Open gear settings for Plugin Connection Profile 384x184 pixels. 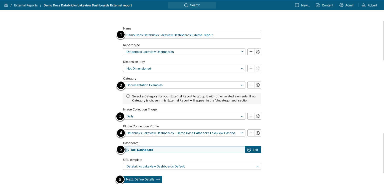coord(258,133)
